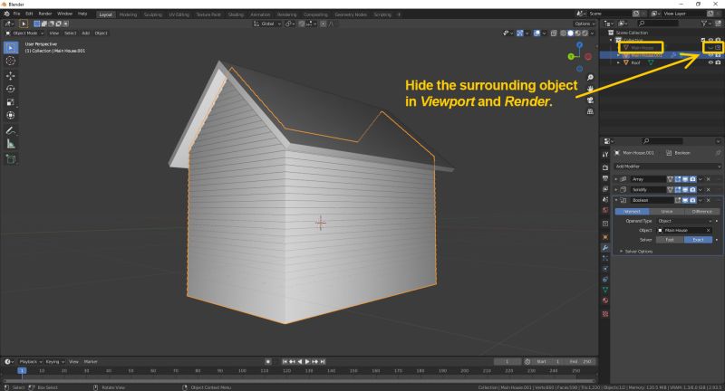Disable Roof object in renders
Image resolution: width=725 pixels, height=391 pixels.
[x=718, y=62]
